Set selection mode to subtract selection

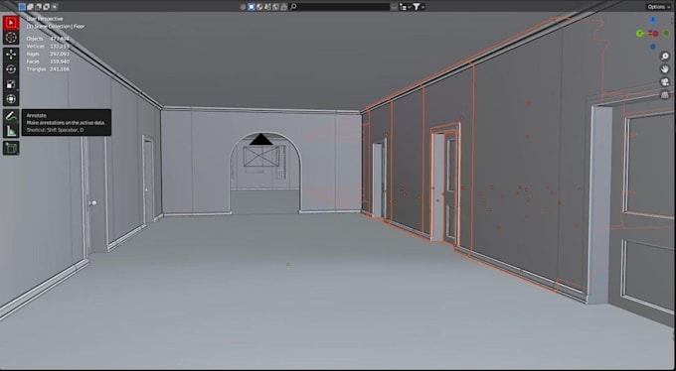click(38, 7)
